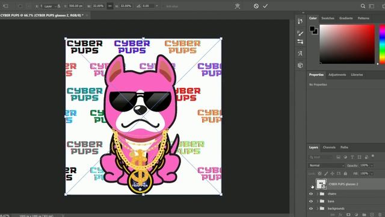The image size is (385, 217).
Task: Switch to the Paths tab
Action: (344, 147)
